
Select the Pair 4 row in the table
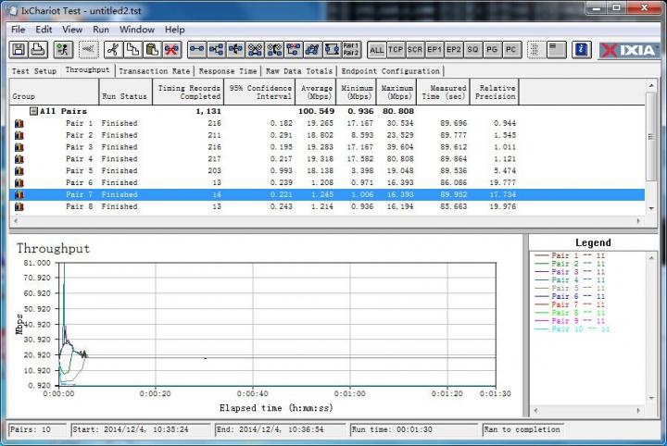tap(327, 159)
